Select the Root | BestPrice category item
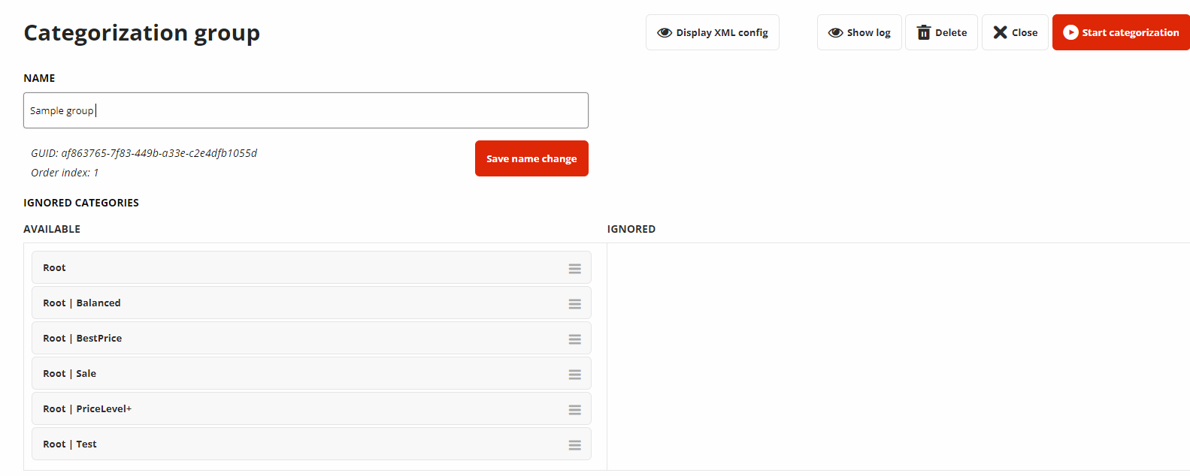 pyautogui.click(x=311, y=338)
